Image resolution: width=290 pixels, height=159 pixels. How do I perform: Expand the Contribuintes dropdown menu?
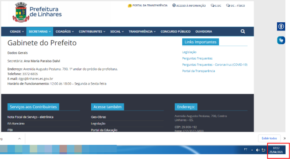point(92,31)
